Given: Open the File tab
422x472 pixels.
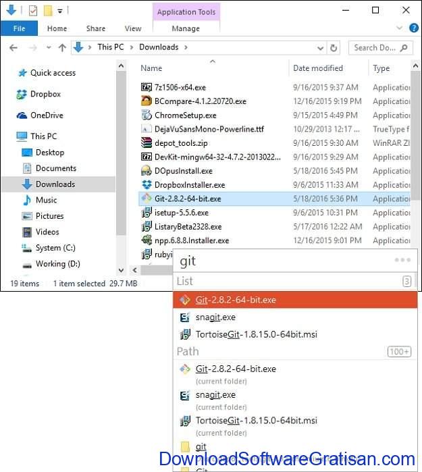Looking at the screenshot, I should [x=20, y=28].
